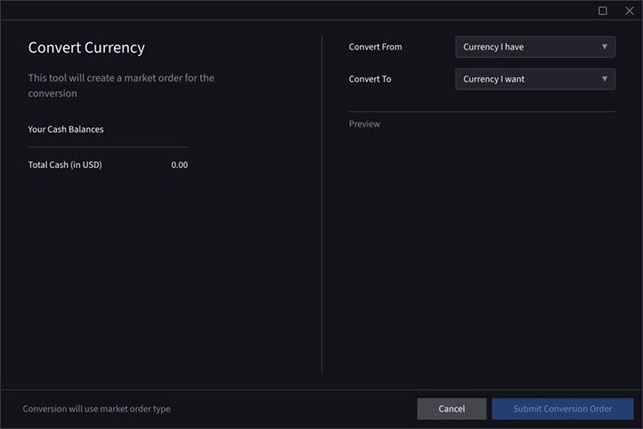Click the 'Total Cash (in USD)' label
The width and height of the screenshot is (643, 429).
[x=73, y=165]
